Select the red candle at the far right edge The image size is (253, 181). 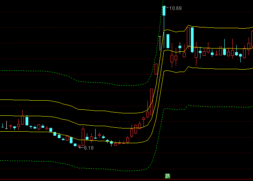pyautogui.click(x=252, y=38)
